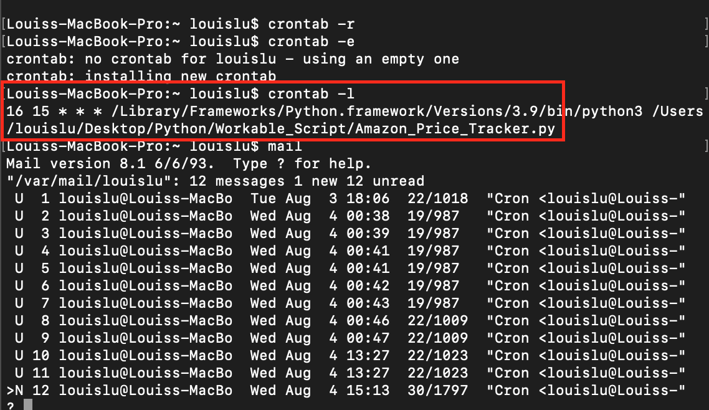This screenshot has height=410, width=709.
Task: Click the python3 framework path text
Action: (x=376, y=111)
